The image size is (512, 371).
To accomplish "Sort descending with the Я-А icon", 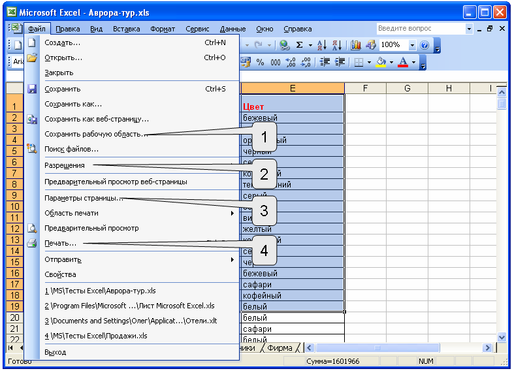I will pyautogui.click(x=337, y=45).
